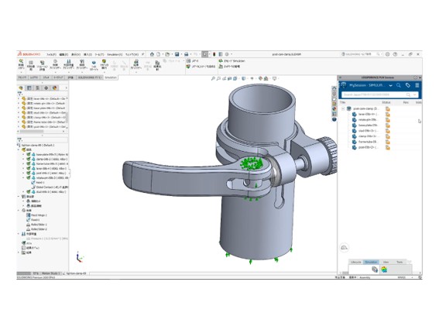439x330 pixels.
Task: Click the colorful results icon under Simulation tab
Action: (384, 270)
